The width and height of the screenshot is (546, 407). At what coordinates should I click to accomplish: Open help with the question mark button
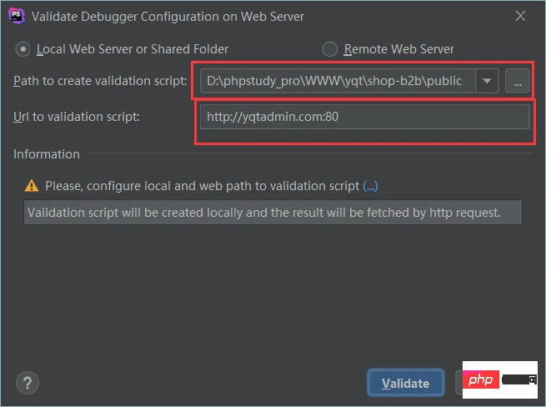28,383
